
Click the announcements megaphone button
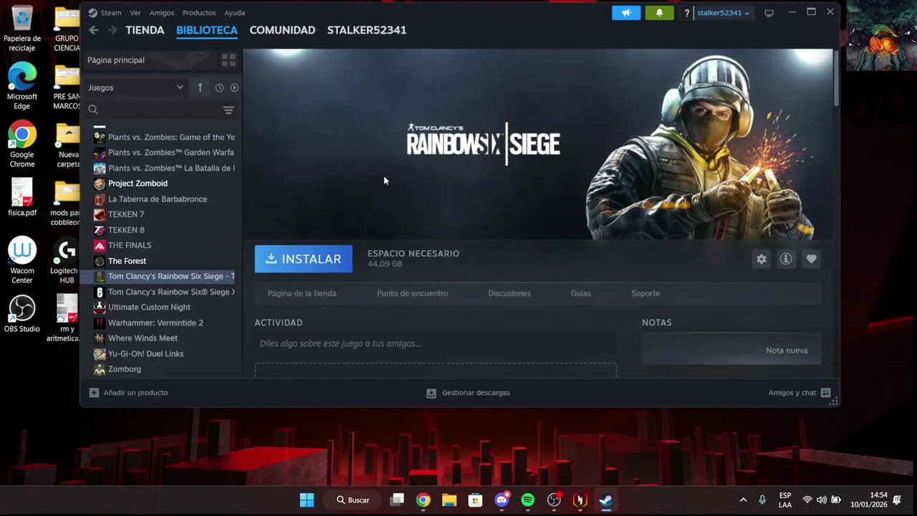[x=626, y=13]
